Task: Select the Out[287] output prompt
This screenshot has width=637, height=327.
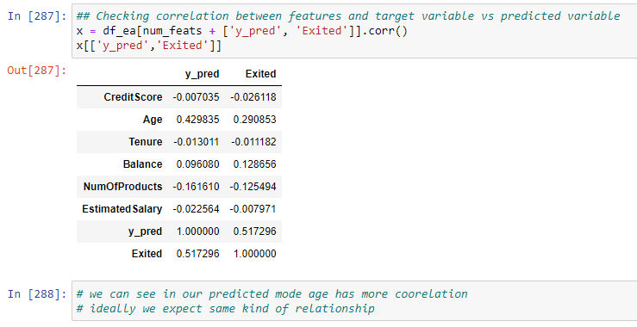Action: (37, 71)
